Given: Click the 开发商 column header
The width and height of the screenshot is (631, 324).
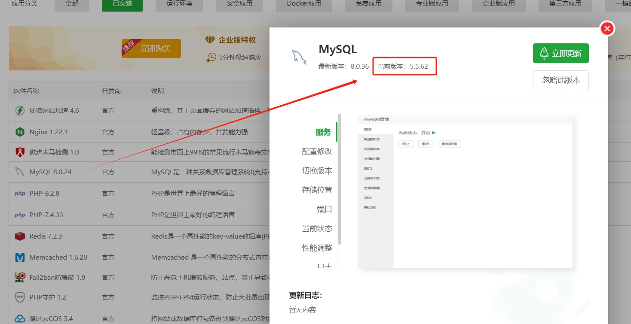Looking at the screenshot, I should tap(111, 91).
